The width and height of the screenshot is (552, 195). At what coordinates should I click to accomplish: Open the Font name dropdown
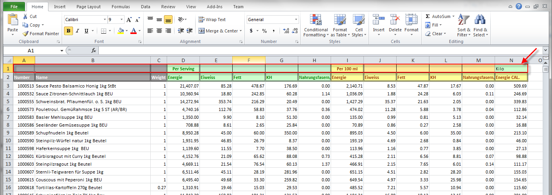pos(105,20)
